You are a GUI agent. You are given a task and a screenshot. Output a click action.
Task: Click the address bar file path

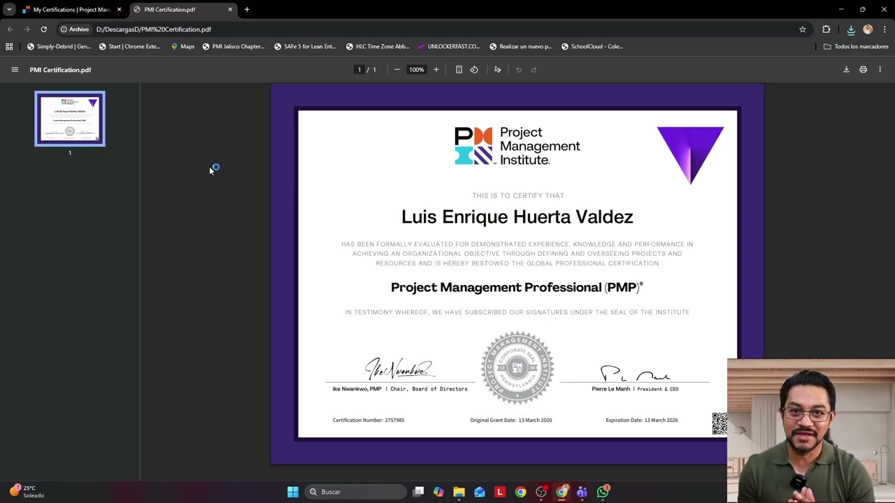click(154, 29)
